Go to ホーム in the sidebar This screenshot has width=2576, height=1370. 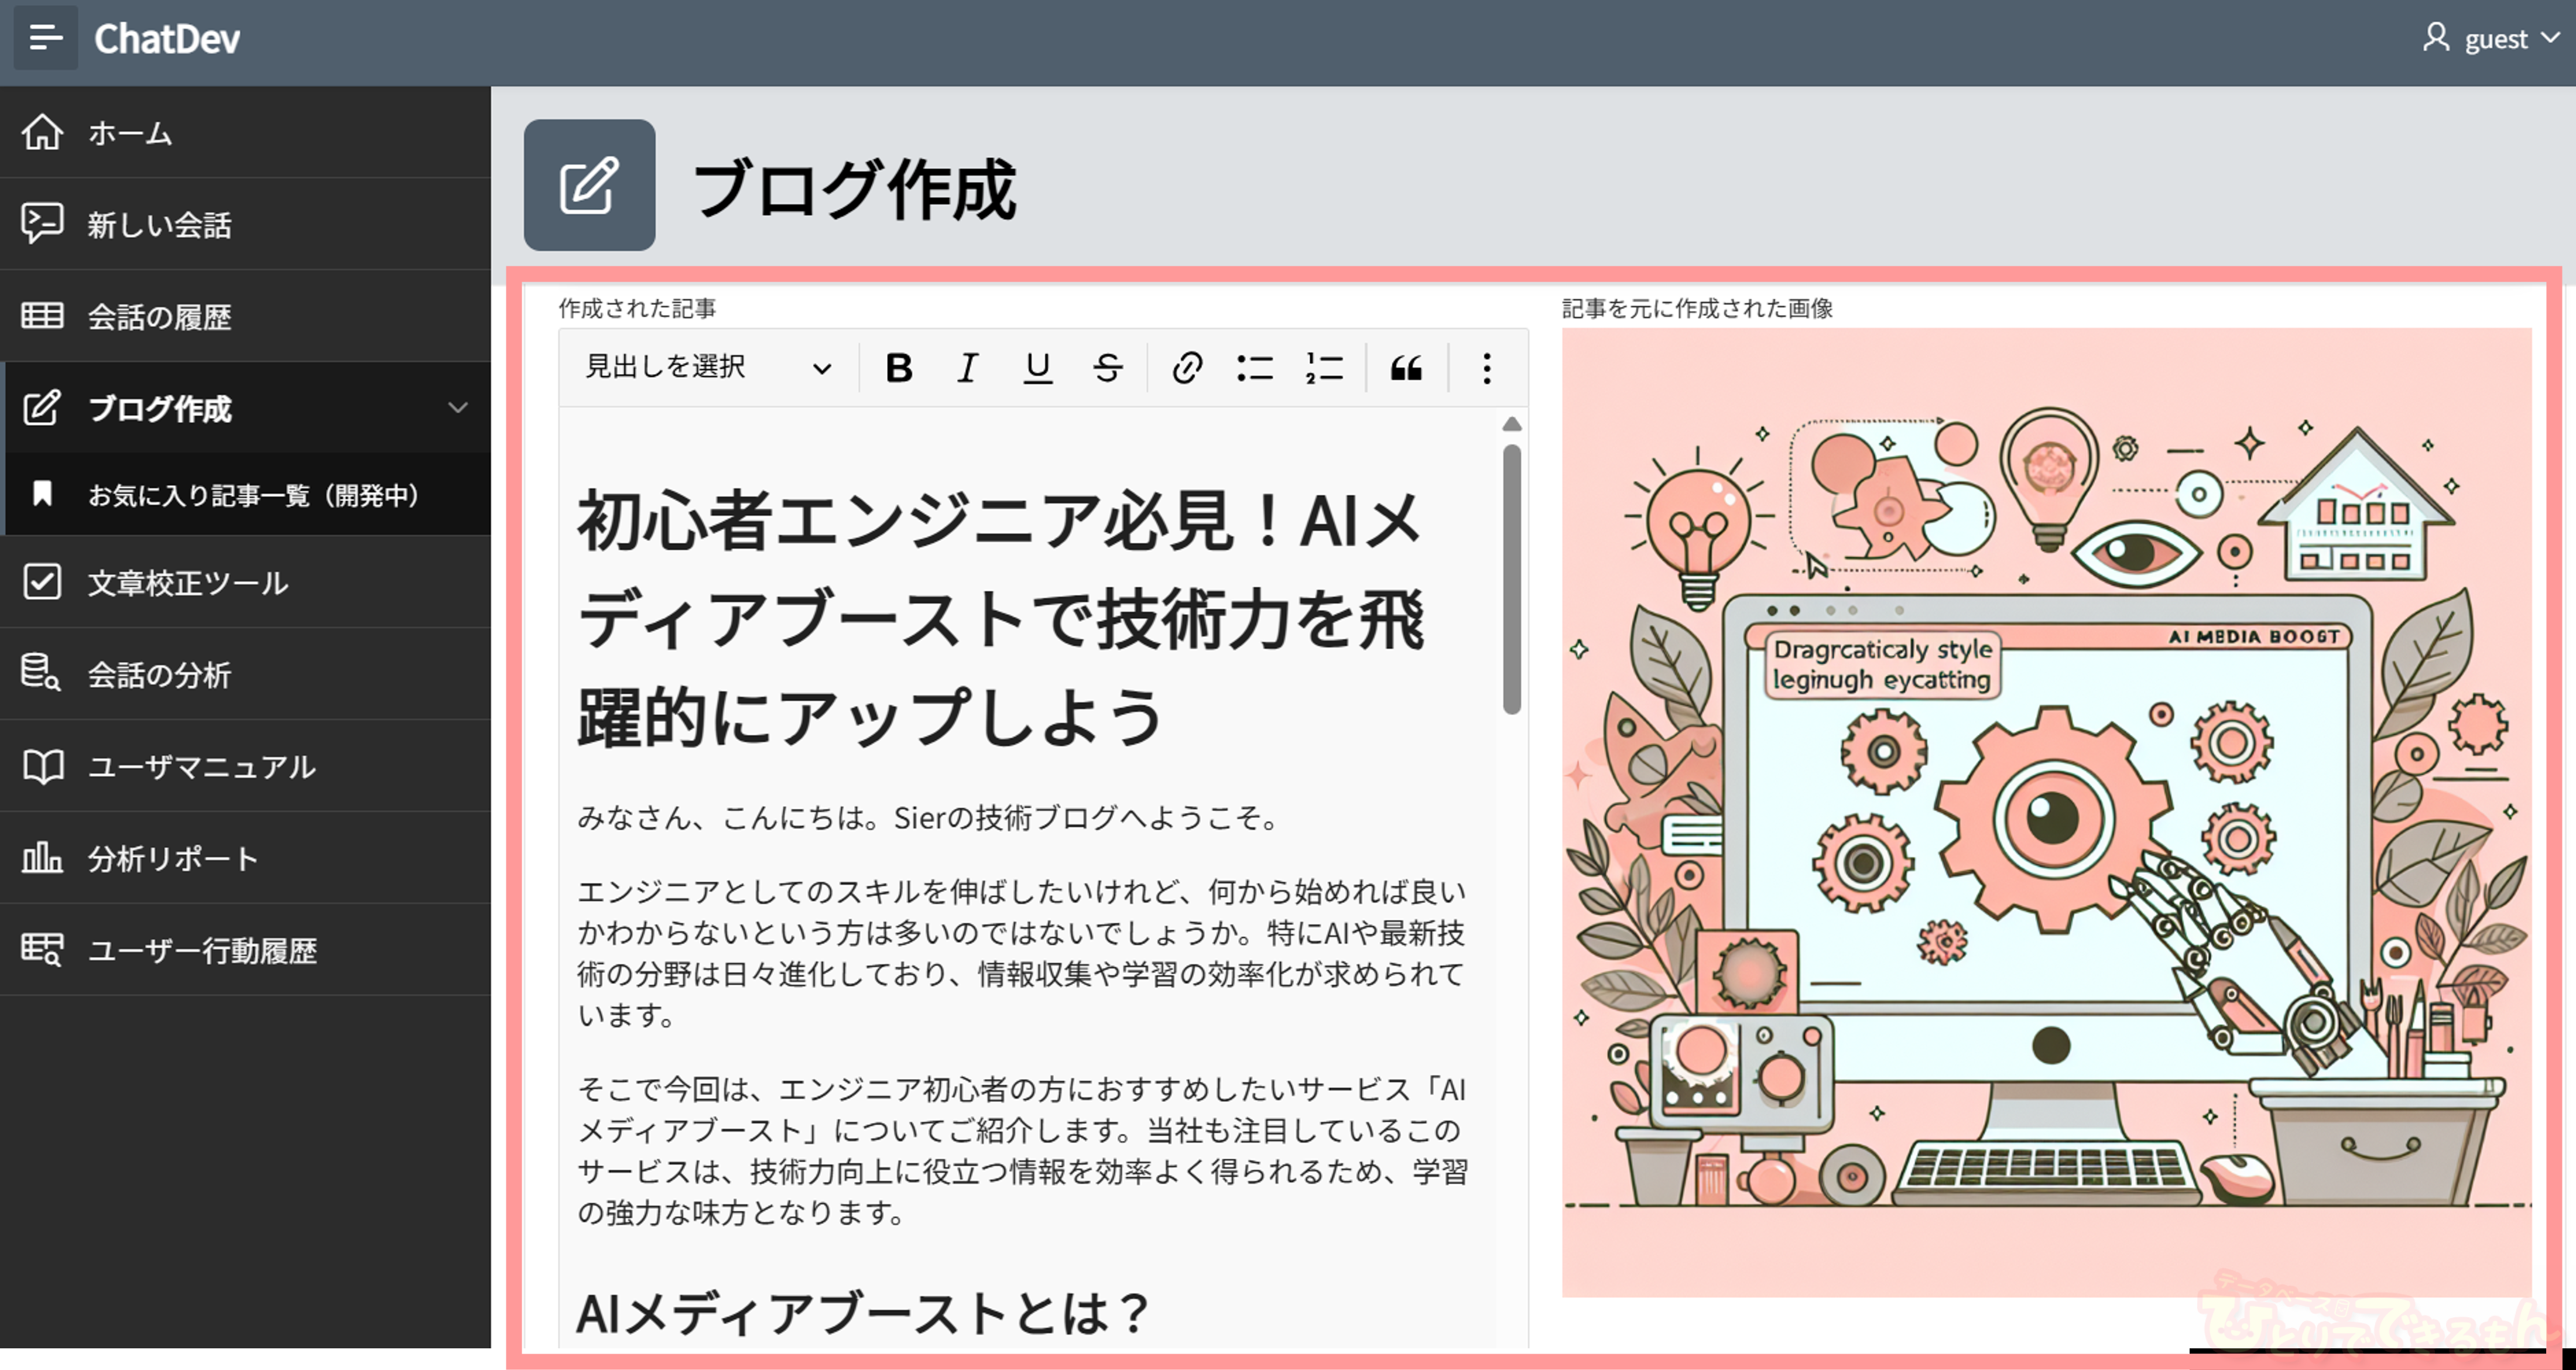click(x=130, y=132)
